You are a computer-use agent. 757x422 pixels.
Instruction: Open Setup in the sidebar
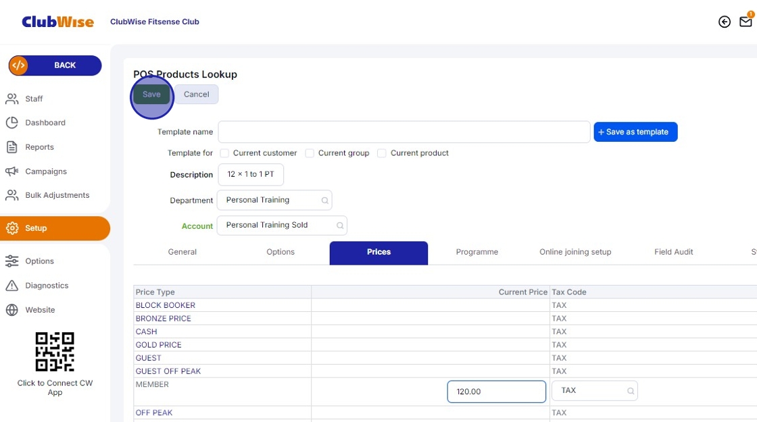(55, 228)
